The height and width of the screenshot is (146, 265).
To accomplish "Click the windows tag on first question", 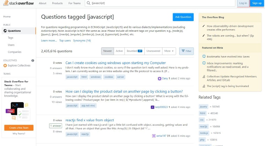I will tap(96, 77).
